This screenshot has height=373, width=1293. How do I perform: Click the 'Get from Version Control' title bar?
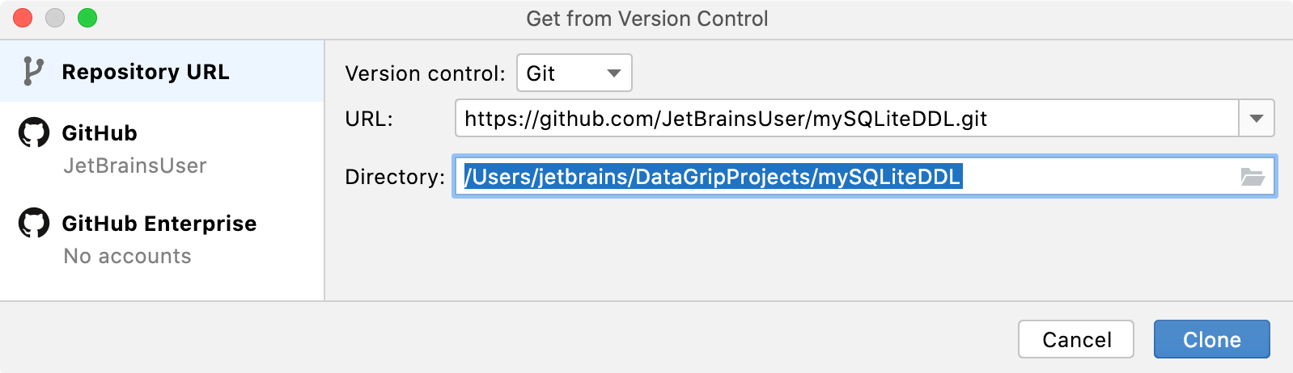[x=647, y=19]
